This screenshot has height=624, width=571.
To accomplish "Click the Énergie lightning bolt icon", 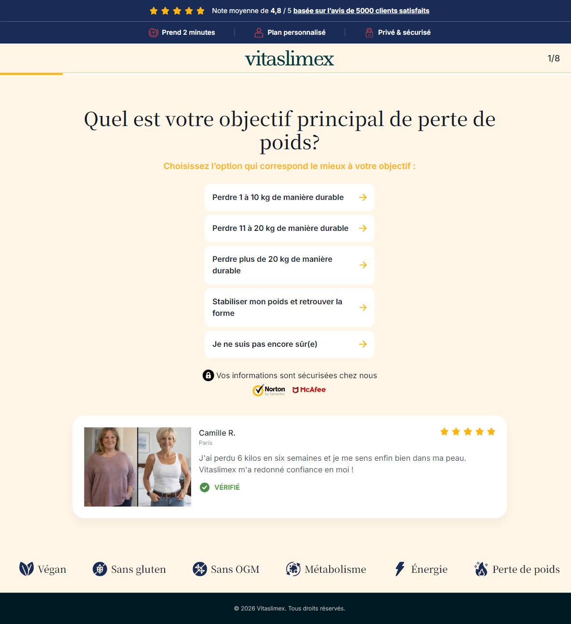I will point(400,569).
